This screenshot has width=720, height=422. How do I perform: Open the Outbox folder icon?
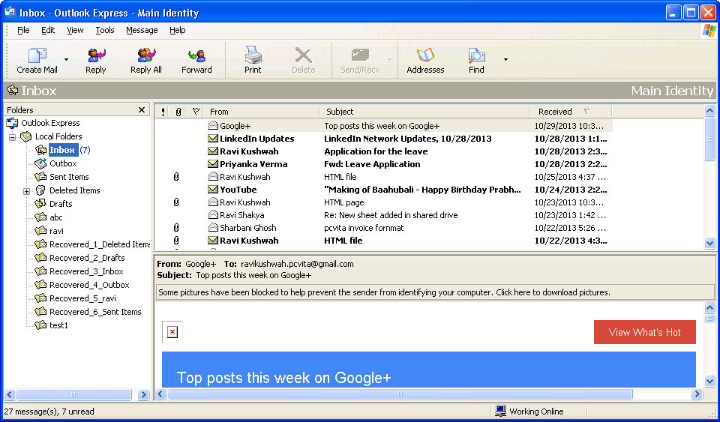click(x=40, y=163)
